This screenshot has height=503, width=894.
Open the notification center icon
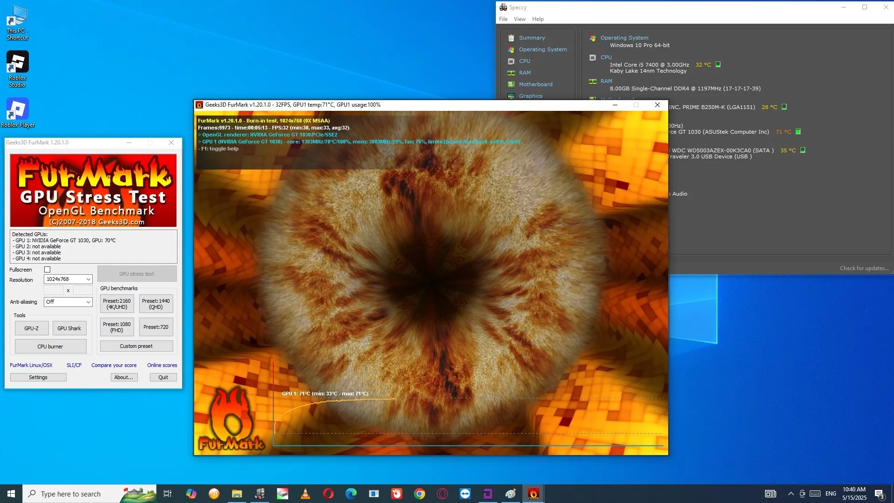[x=880, y=494]
